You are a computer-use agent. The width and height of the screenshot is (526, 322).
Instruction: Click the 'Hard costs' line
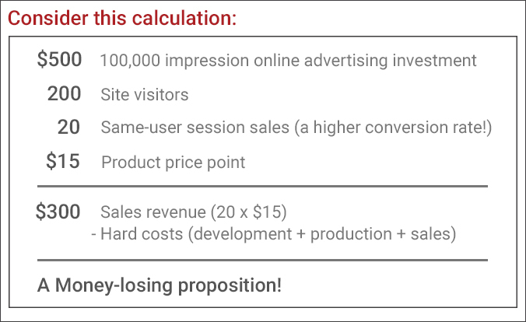coord(273,234)
